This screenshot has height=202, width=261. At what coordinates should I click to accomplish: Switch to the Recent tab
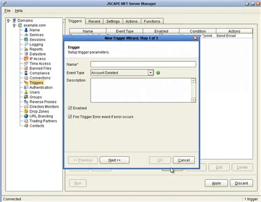point(94,22)
